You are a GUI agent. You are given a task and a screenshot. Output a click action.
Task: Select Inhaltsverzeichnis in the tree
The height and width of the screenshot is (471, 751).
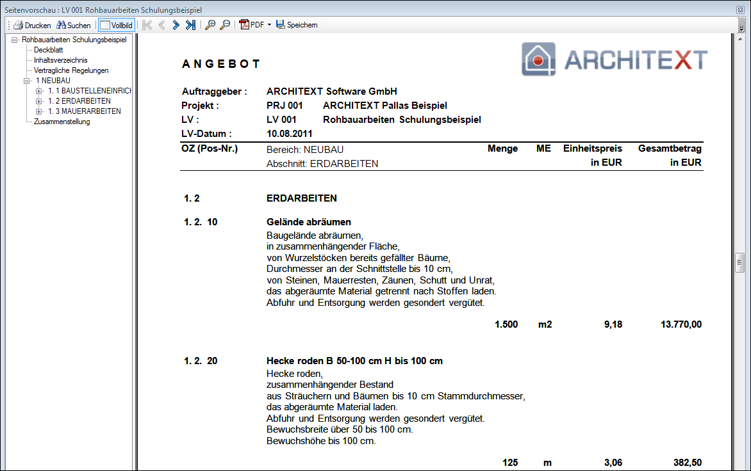pos(61,60)
